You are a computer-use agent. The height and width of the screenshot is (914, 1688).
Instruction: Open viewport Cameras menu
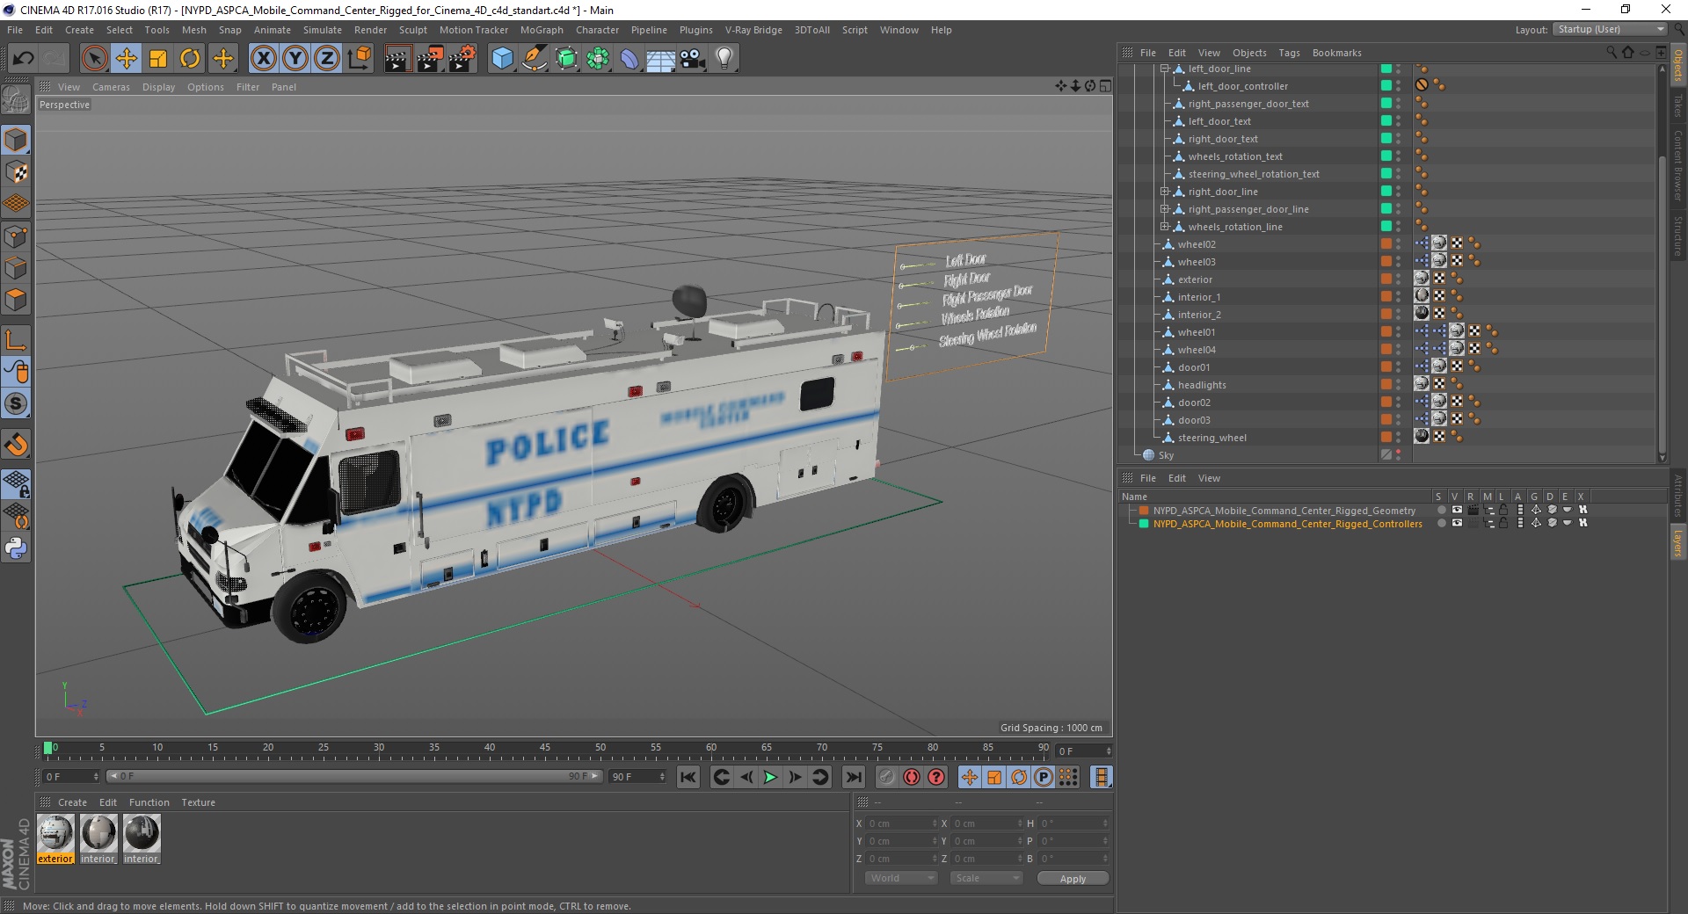click(x=111, y=87)
